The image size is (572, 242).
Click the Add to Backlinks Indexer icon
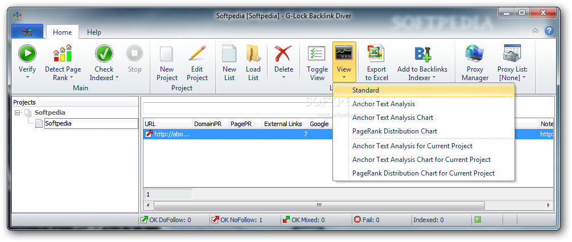[x=422, y=54]
